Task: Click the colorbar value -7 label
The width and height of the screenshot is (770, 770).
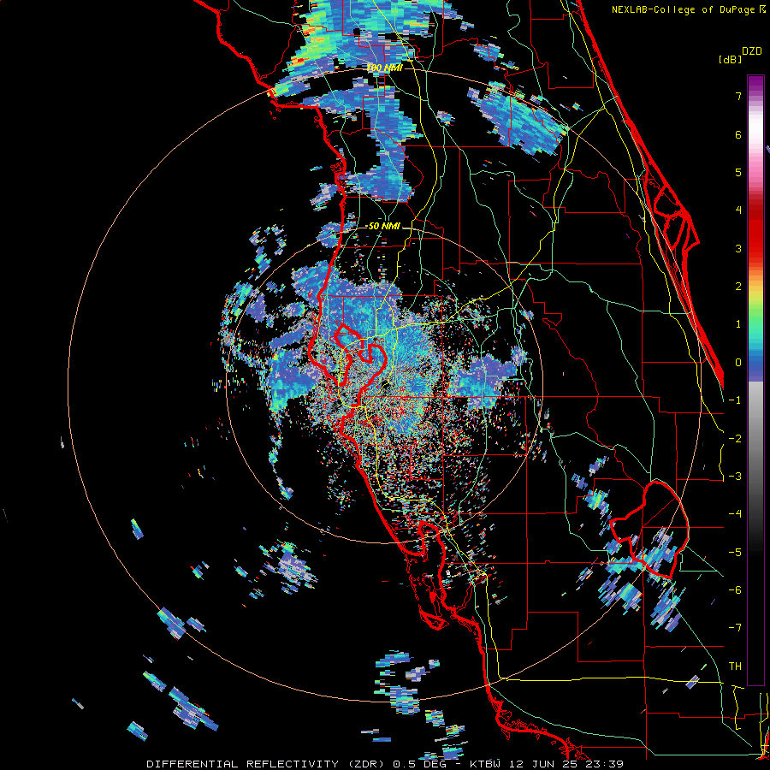Action: (735, 628)
